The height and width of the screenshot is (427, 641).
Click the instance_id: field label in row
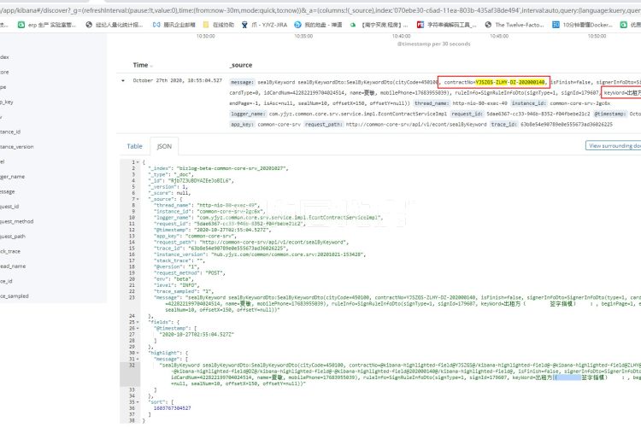[528, 103]
